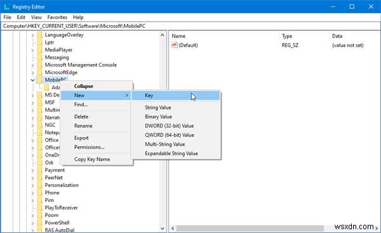Click the Poom folder icon
Viewport: 381px width, 233px height.
click(x=39, y=215)
